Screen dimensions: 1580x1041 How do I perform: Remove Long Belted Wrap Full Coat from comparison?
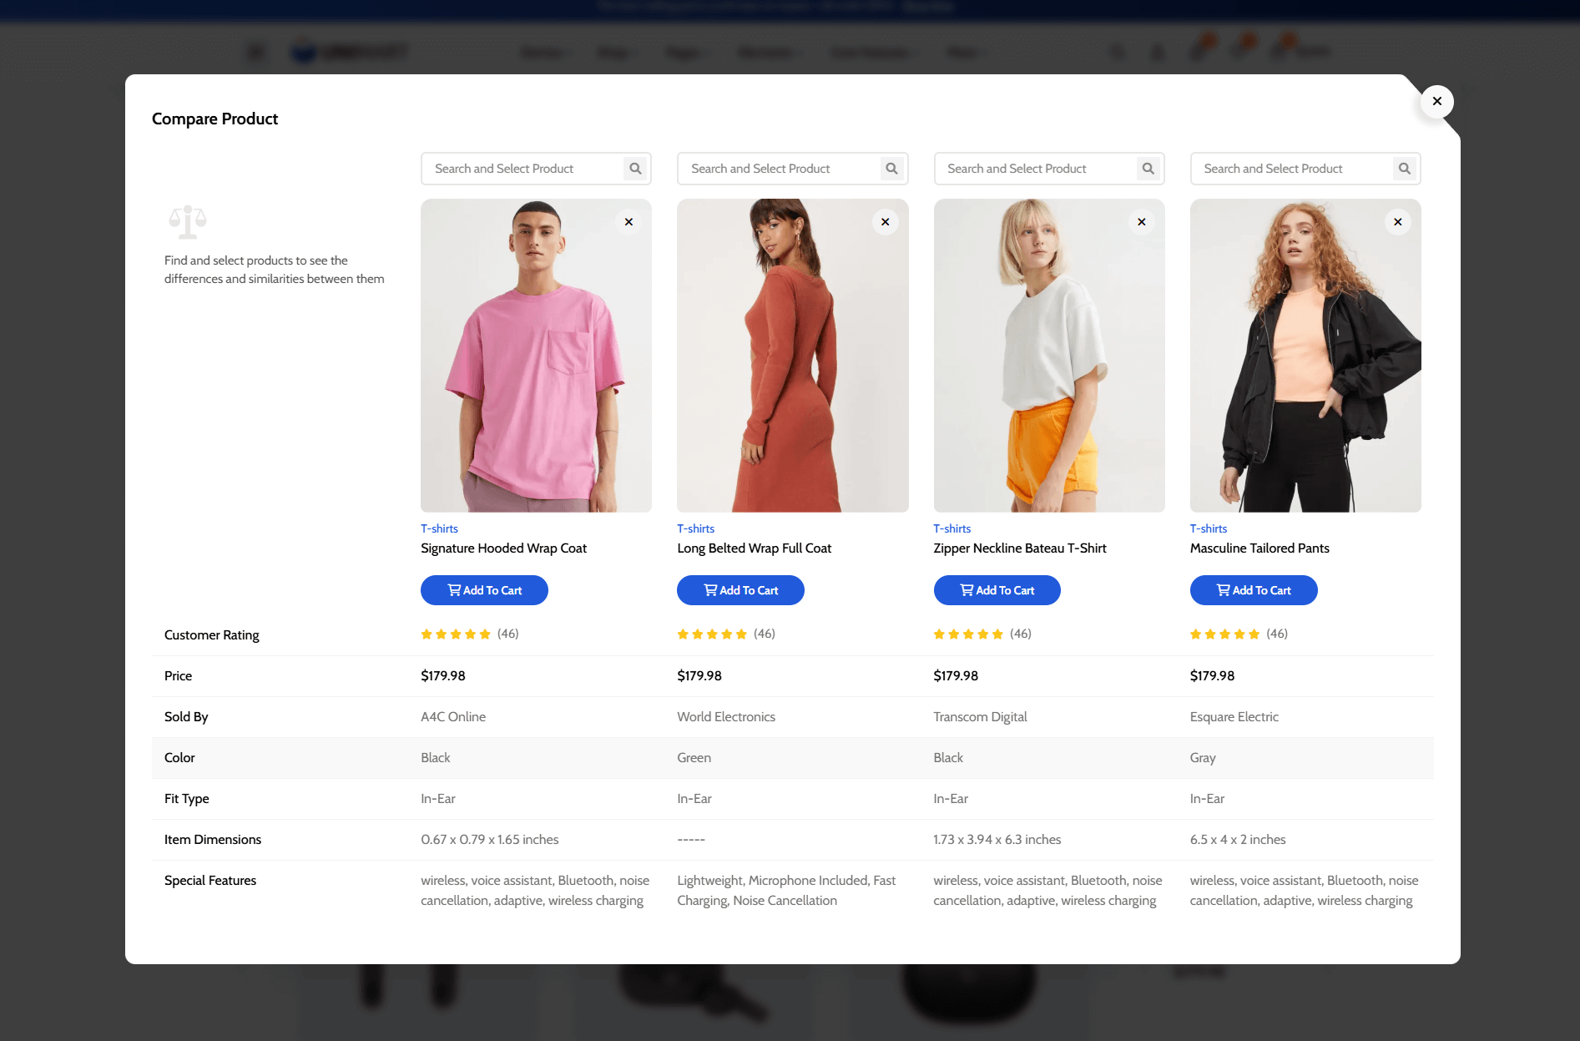(885, 222)
